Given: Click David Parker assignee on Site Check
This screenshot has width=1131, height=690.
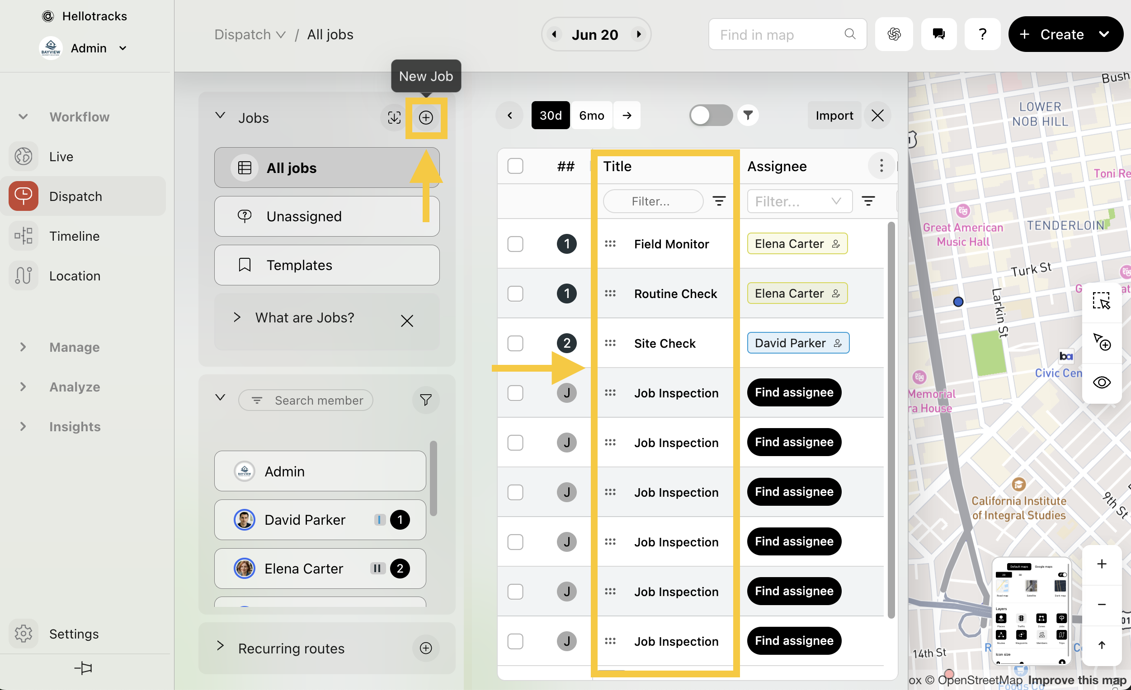Looking at the screenshot, I should 798,343.
